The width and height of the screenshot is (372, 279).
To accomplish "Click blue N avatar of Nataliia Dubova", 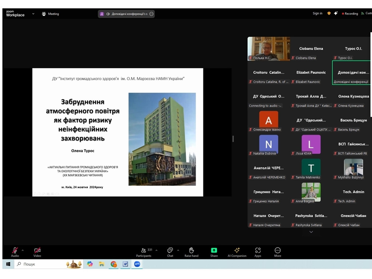I will pos(268,144).
